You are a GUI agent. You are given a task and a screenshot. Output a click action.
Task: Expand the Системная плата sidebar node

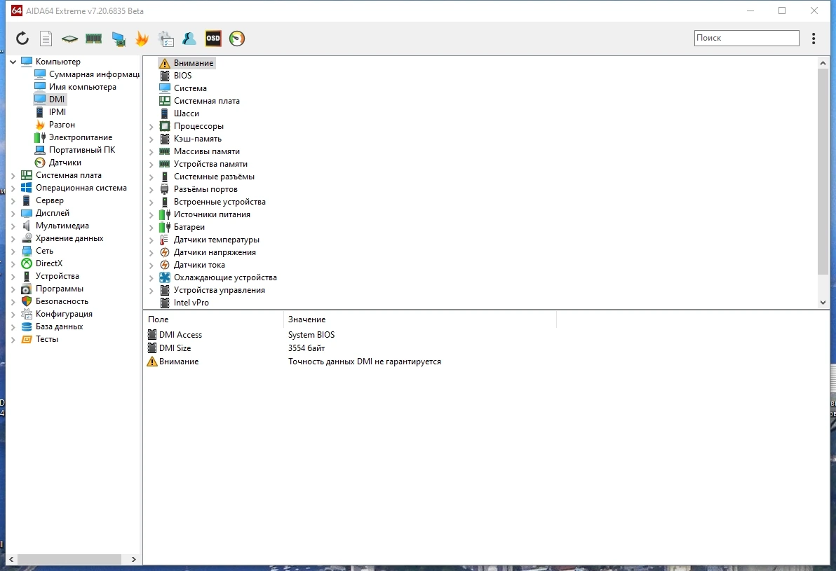(x=13, y=175)
